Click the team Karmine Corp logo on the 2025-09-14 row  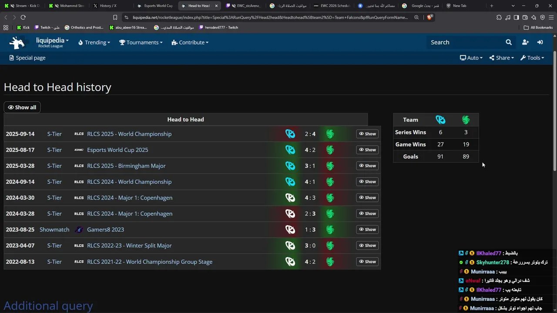click(290, 134)
